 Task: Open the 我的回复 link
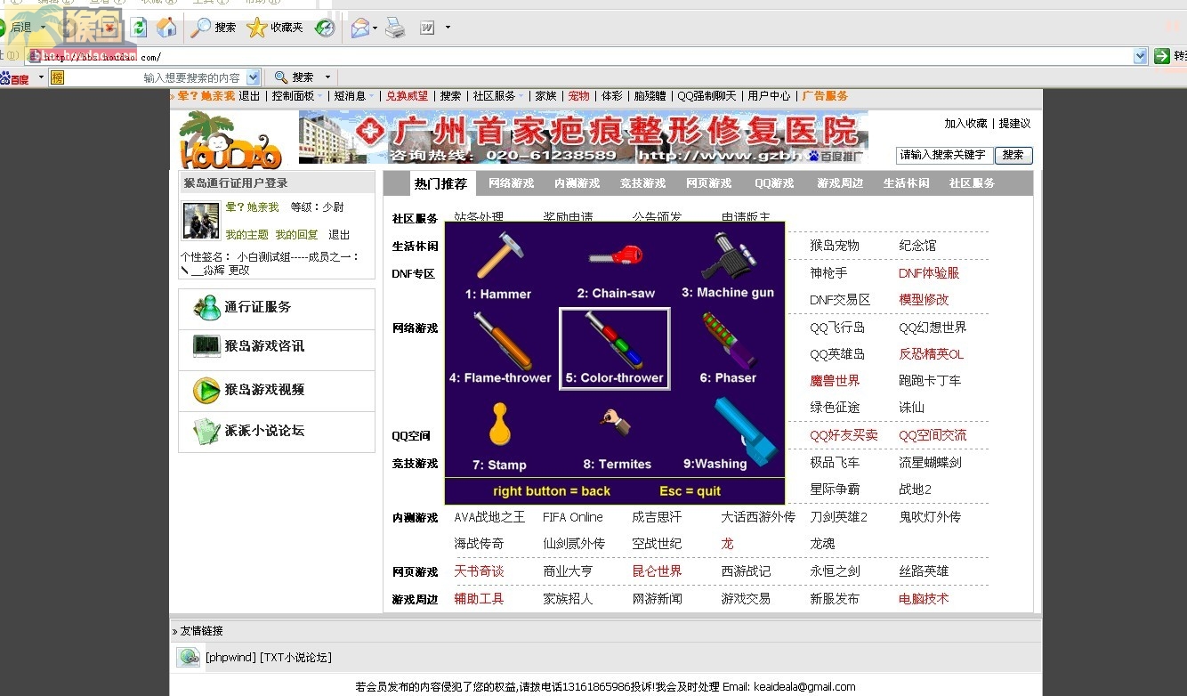tap(296, 235)
